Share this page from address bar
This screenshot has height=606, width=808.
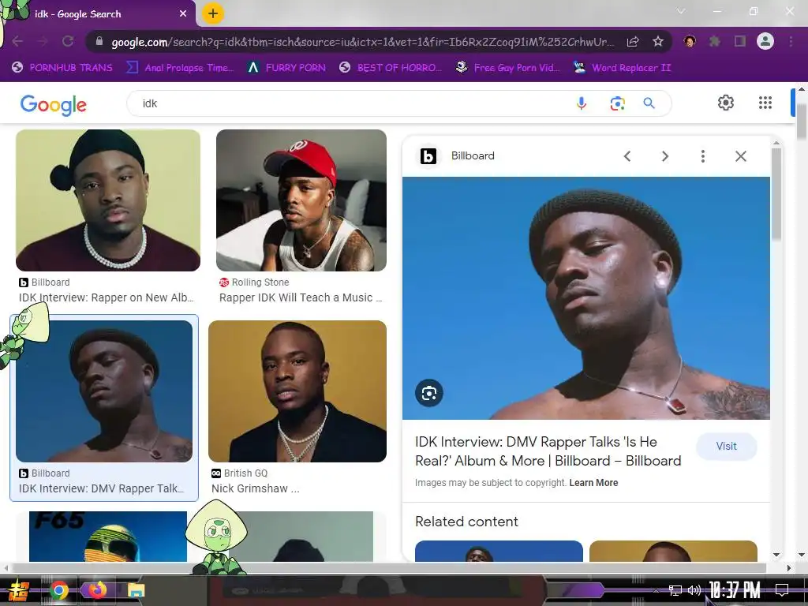coord(633,41)
